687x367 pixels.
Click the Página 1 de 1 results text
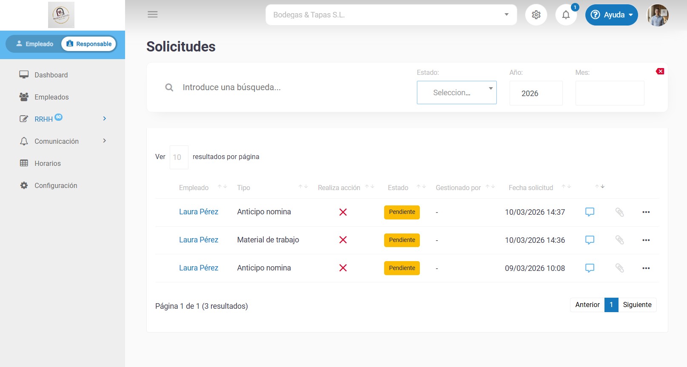click(x=202, y=306)
